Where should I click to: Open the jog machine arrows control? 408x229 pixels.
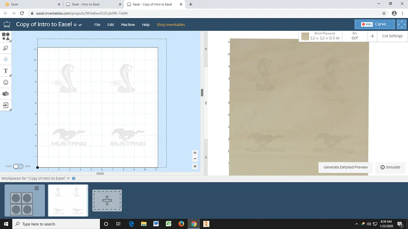tap(402, 24)
